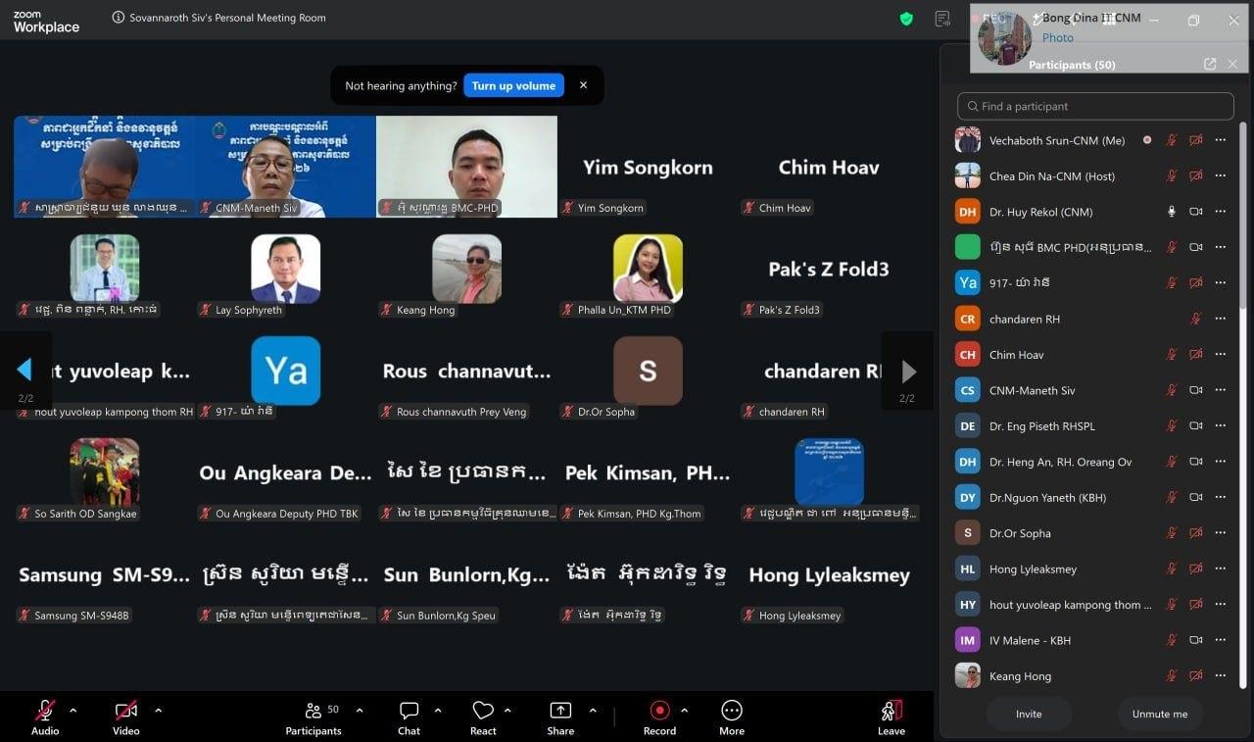The height and width of the screenshot is (742, 1254).
Task: Toggle microphone for Dr. Huy Rekol (CNM)
Action: coord(1171,212)
